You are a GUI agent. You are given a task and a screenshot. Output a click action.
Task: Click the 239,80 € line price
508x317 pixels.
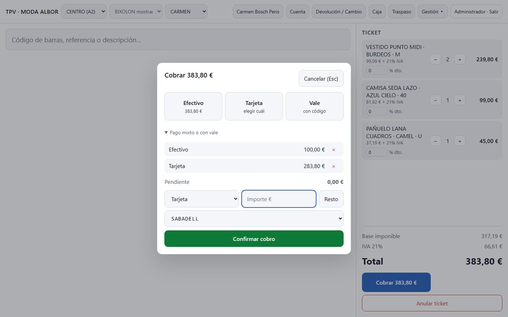coord(487,60)
